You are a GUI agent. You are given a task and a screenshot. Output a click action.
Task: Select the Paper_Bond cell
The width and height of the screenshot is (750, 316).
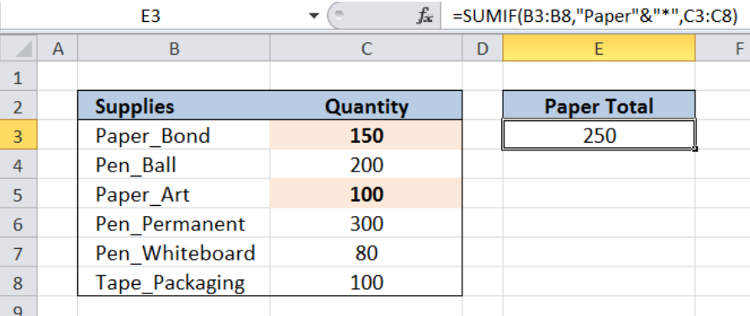[174, 136]
